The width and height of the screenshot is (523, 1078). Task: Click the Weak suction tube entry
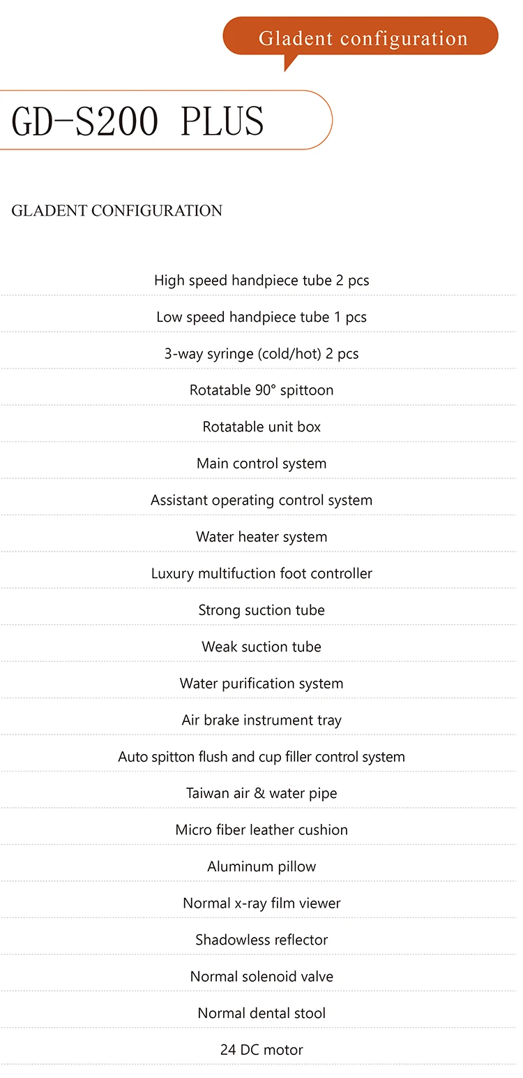[261, 647]
